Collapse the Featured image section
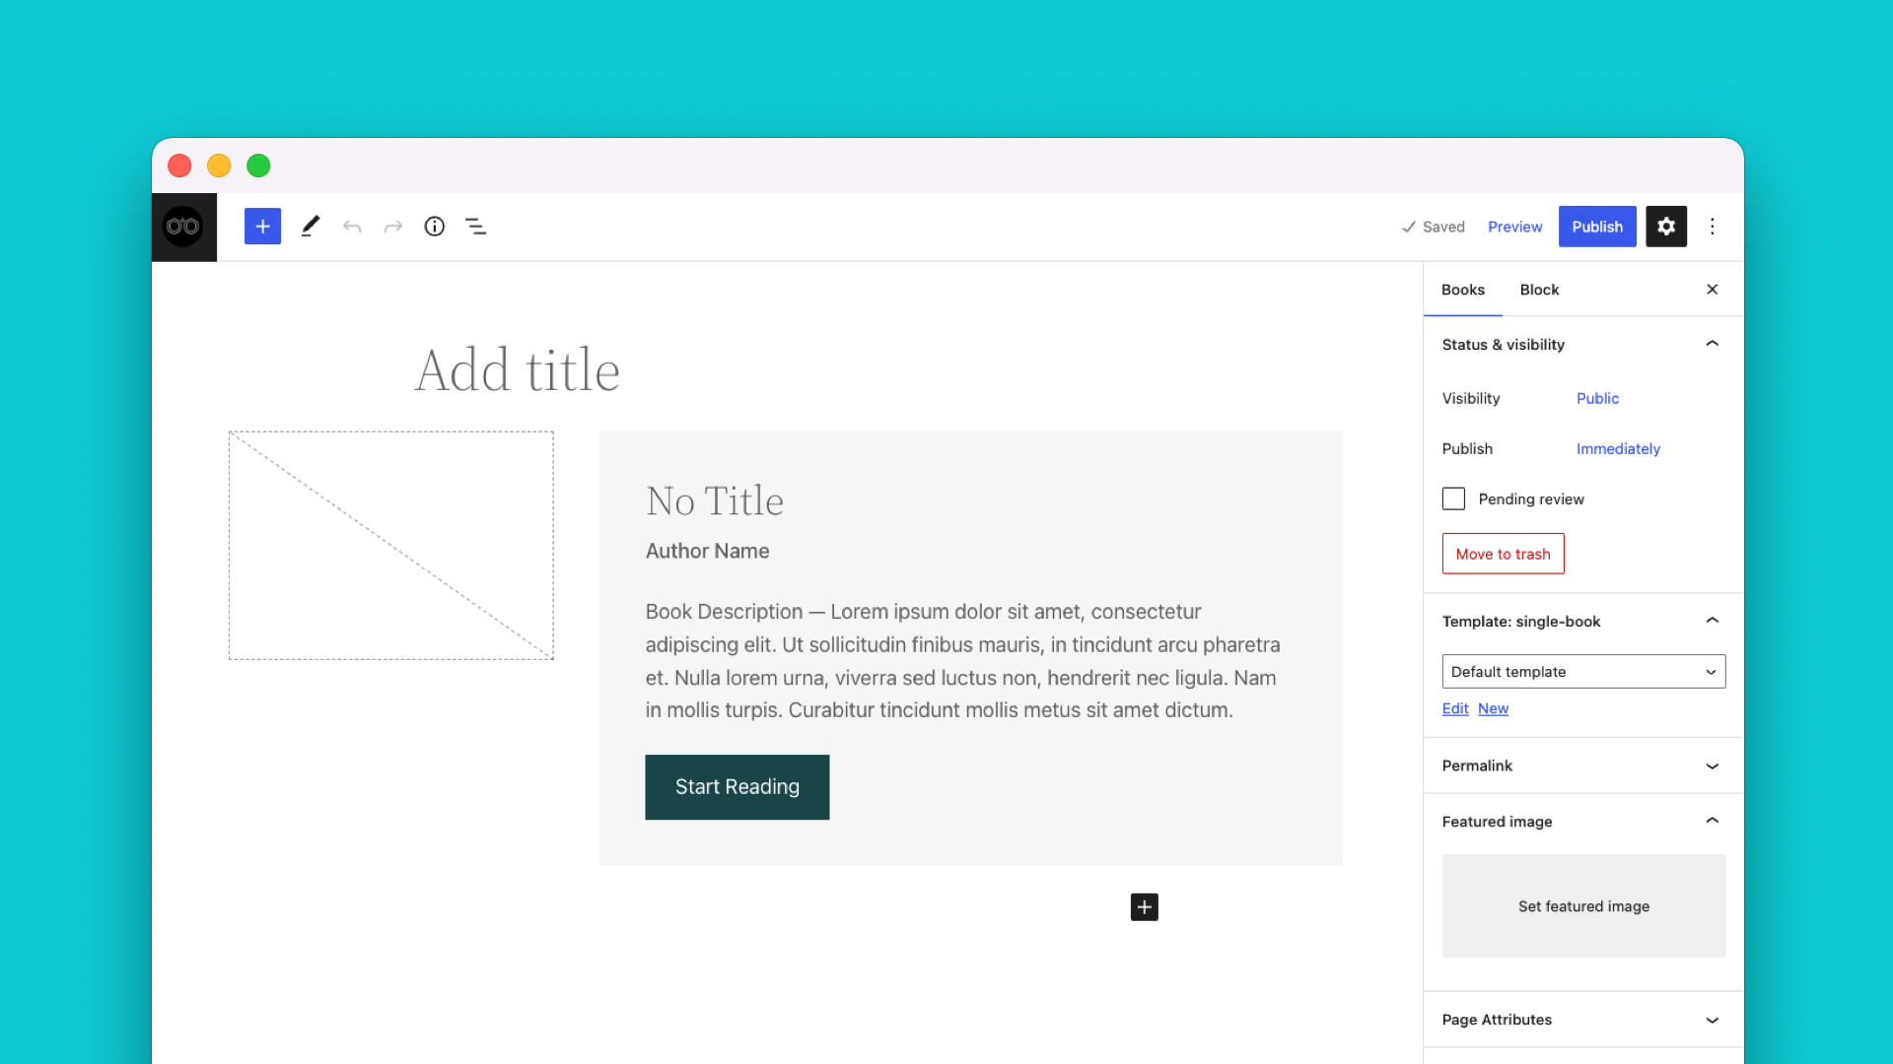 tap(1713, 821)
